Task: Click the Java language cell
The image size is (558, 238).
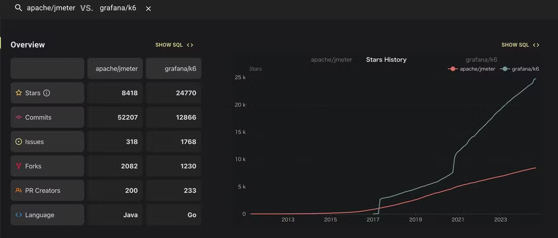Action: 115,215
